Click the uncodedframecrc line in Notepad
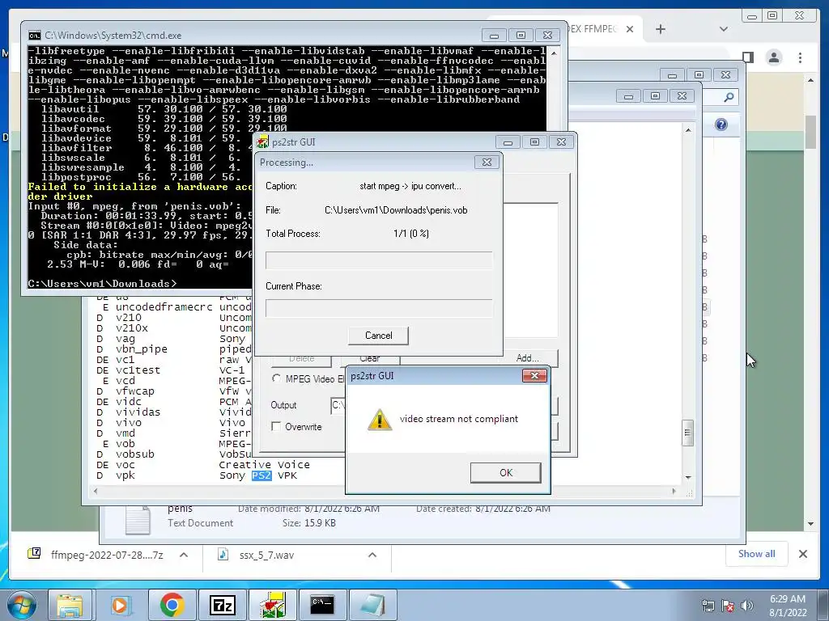Screen dimensions: 829x621 click(175, 306)
